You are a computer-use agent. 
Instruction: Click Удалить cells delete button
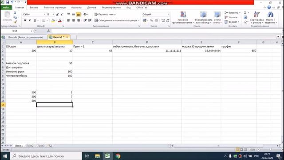click(x=232, y=17)
